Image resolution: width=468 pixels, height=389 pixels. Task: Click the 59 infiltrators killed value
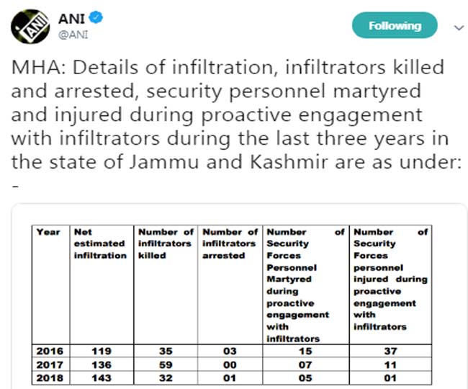click(166, 365)
